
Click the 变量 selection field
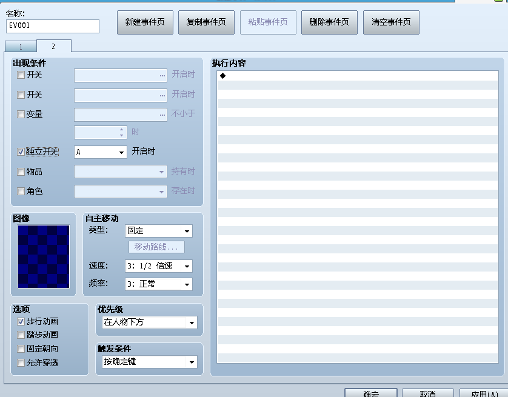[x=121, y=115]
